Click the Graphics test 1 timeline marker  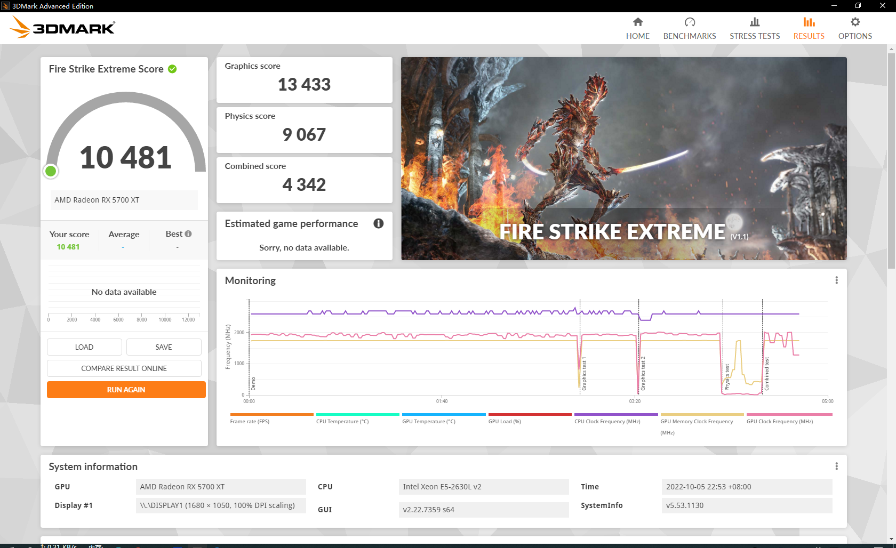pos(584,374)
